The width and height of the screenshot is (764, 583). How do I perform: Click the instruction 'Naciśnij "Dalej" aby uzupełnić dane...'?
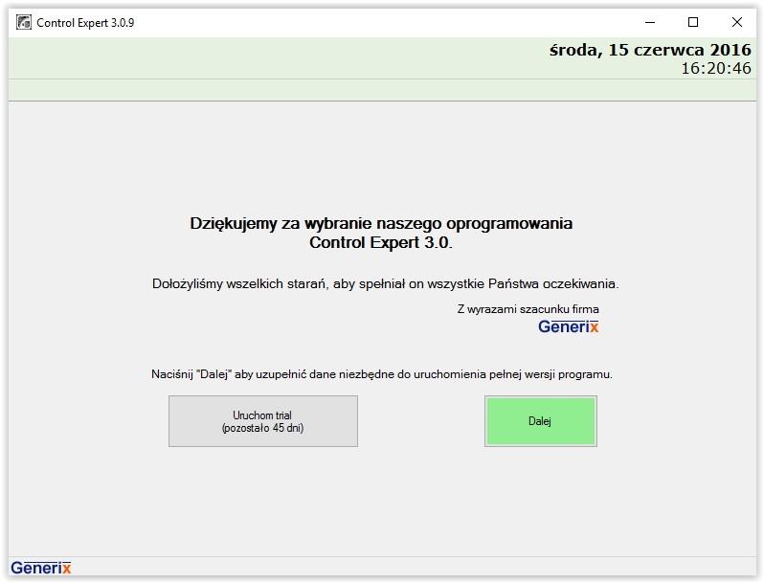coord(382,374)
